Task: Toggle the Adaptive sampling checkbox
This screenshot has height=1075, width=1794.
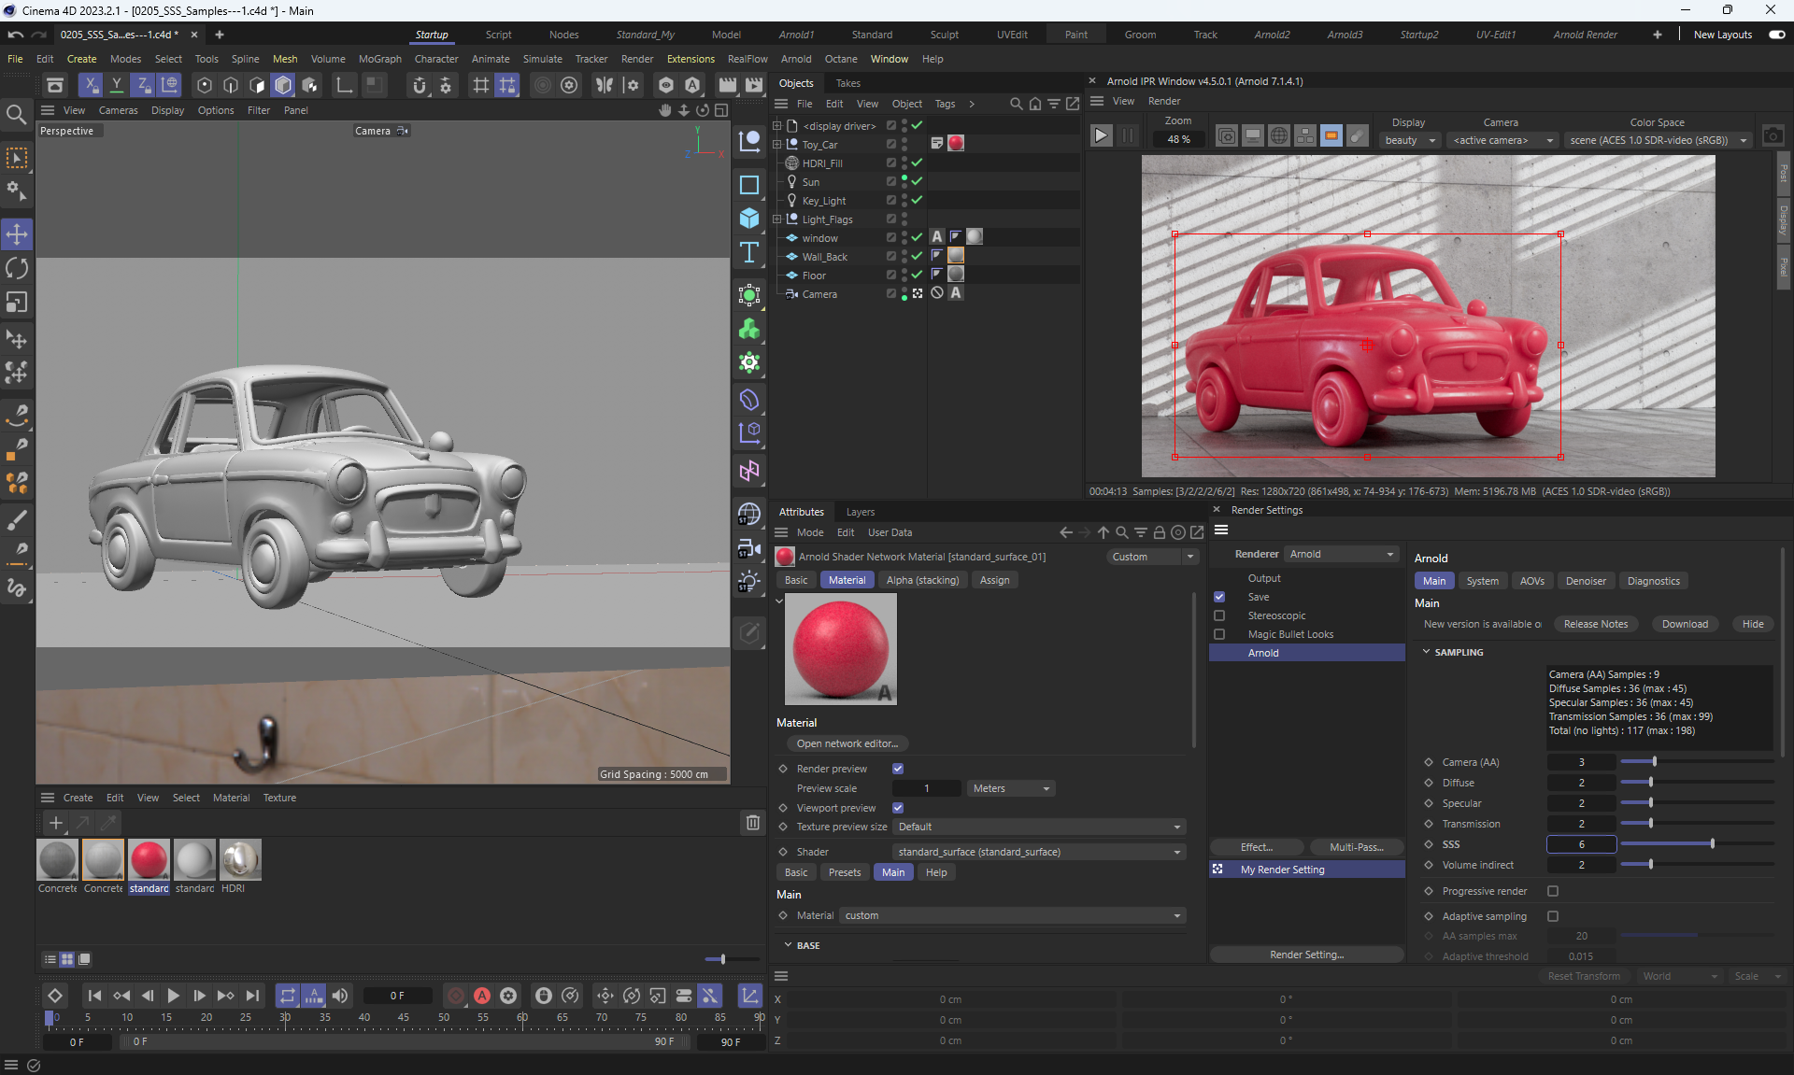Action: [x=1553, y=916]
